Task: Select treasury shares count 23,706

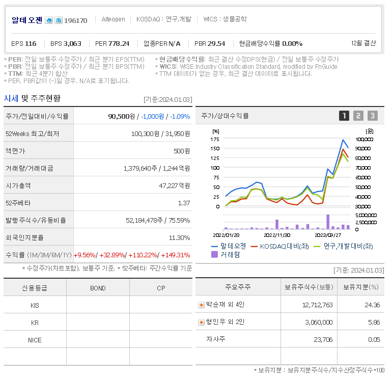Action: tap(323, 339)
